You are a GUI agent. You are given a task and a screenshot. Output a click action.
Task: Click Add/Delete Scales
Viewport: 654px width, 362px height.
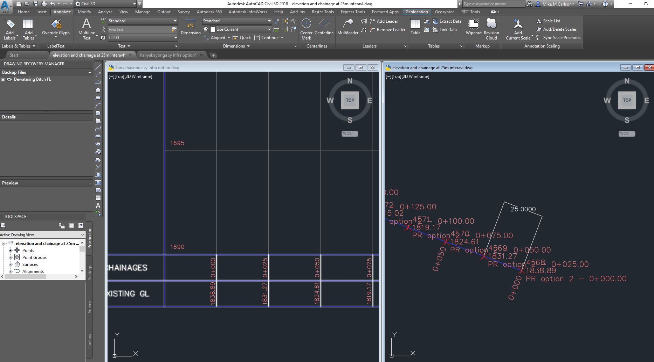click(557, 29)
